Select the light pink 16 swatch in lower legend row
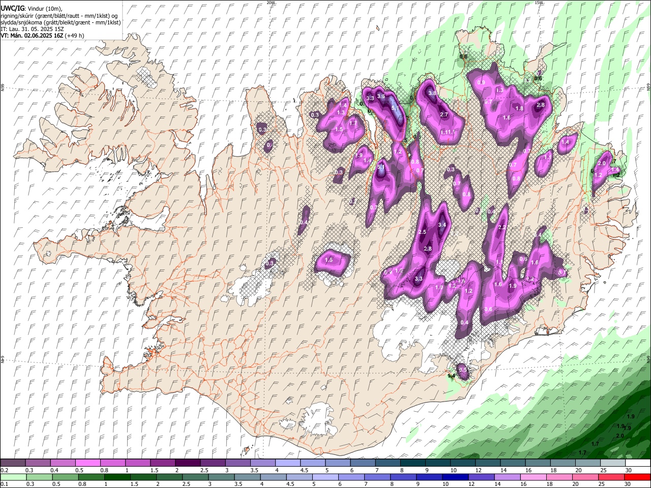 click(533, 477)
